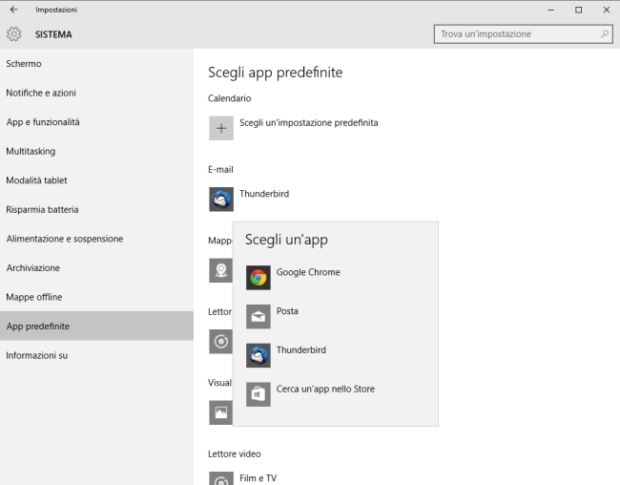Select Posta in the app list
This screenshot has height=485, width=620.
[287, 311]
